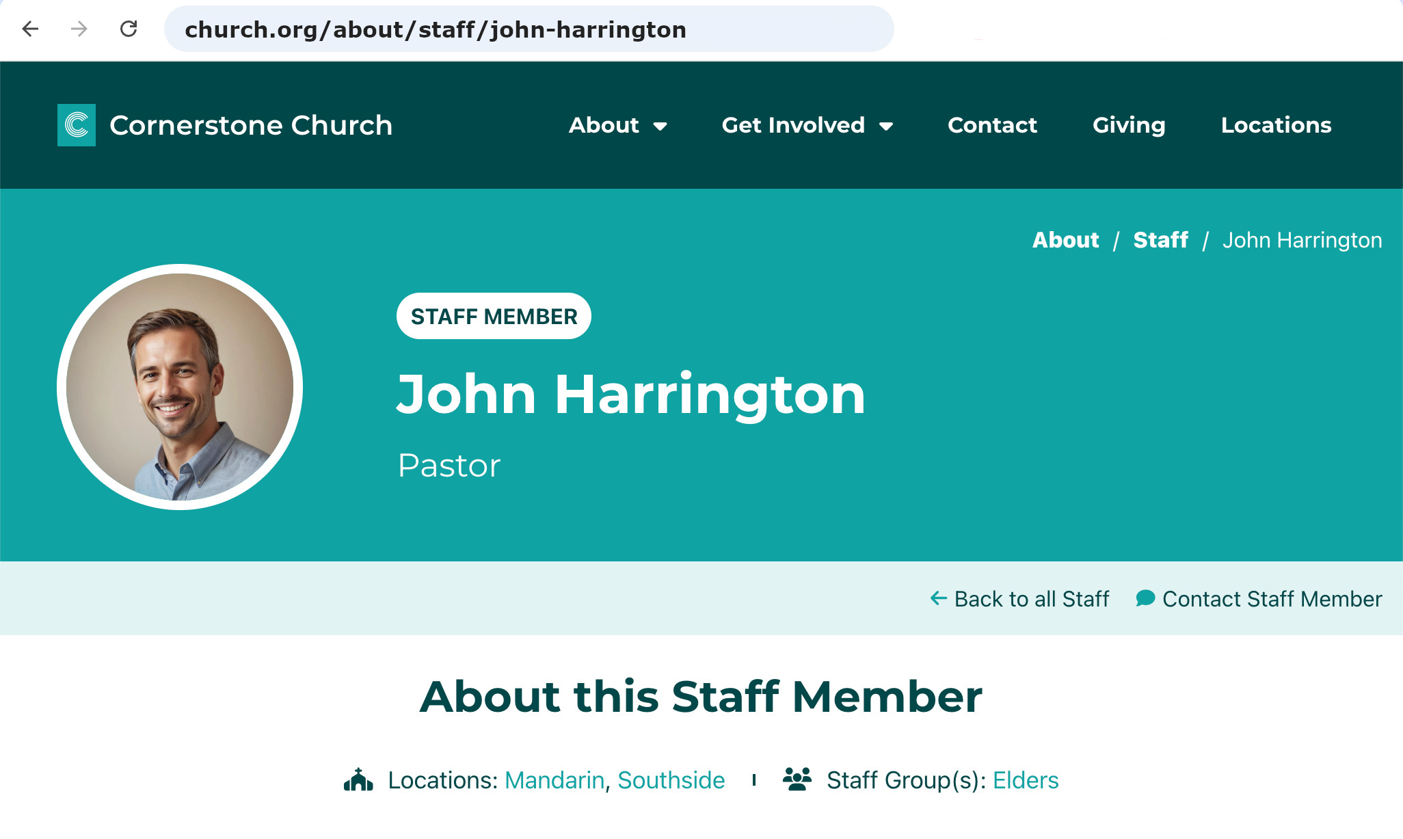Click the church building icon next to Locations
Screen dimensions: 1403x839
358,780
